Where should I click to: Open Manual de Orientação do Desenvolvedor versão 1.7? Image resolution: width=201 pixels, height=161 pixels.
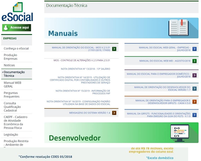[x=162, y=89]
